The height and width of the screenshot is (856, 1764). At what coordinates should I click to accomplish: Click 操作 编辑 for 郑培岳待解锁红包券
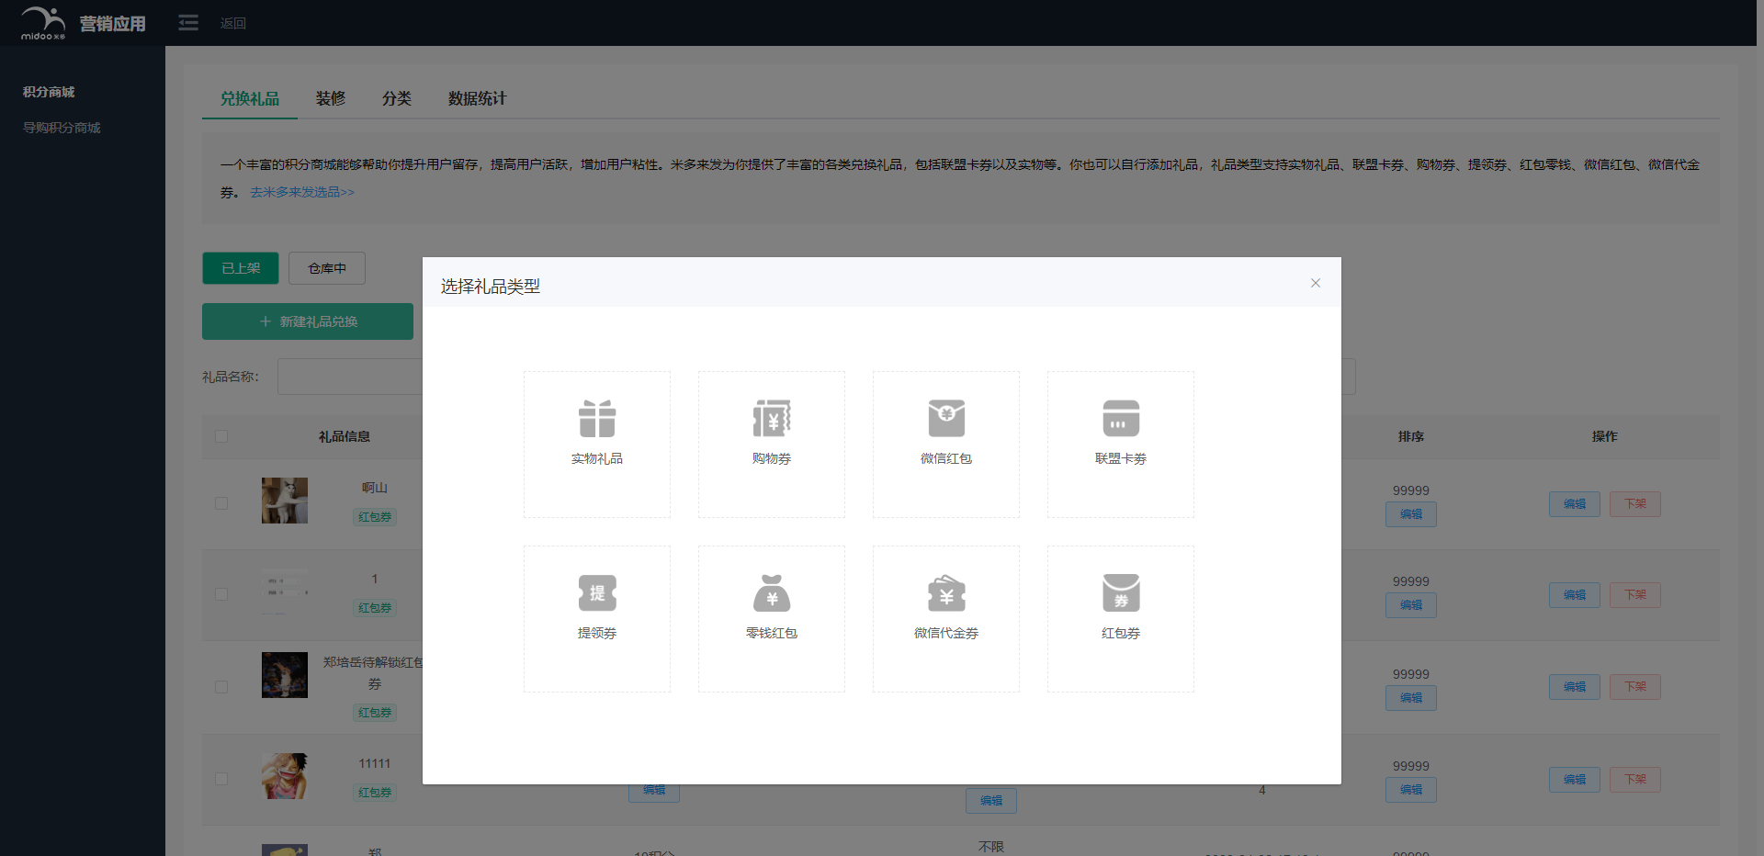pos(1575,687)
